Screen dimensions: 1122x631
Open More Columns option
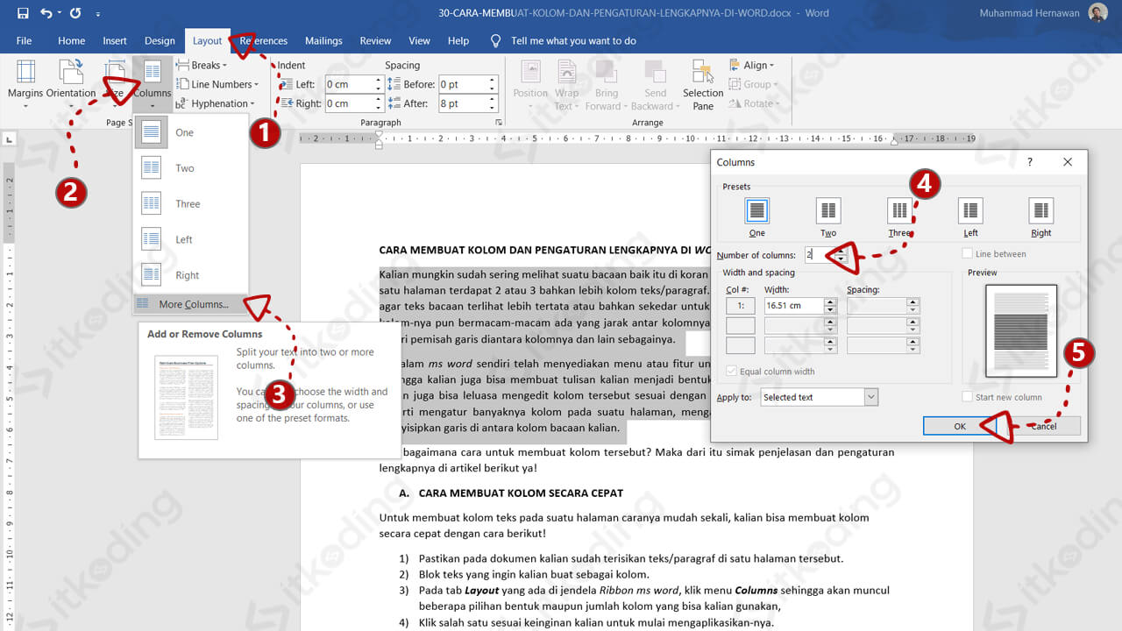pos(191,304)
